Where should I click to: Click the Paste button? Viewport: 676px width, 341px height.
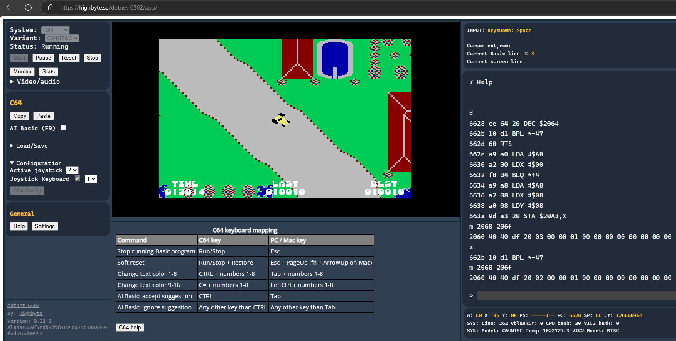[43, 116]
